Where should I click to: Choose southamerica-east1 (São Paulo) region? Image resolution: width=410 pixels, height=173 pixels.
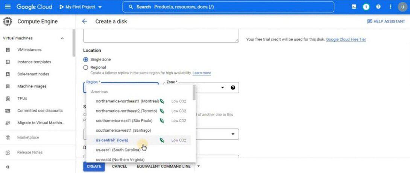tap(139, 121)
